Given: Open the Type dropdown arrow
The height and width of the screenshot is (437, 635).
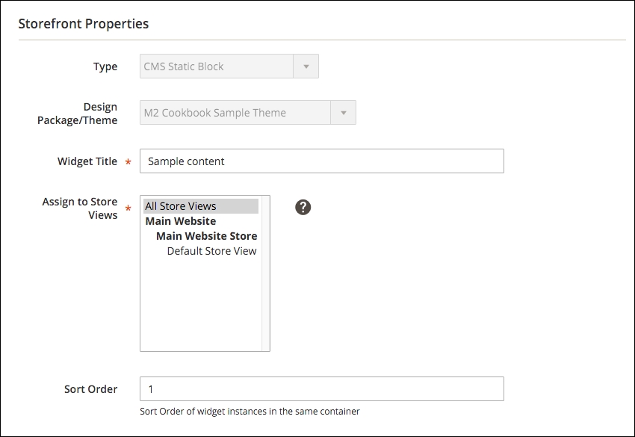Looking at the screenshot, I should (x=306, y=66).
